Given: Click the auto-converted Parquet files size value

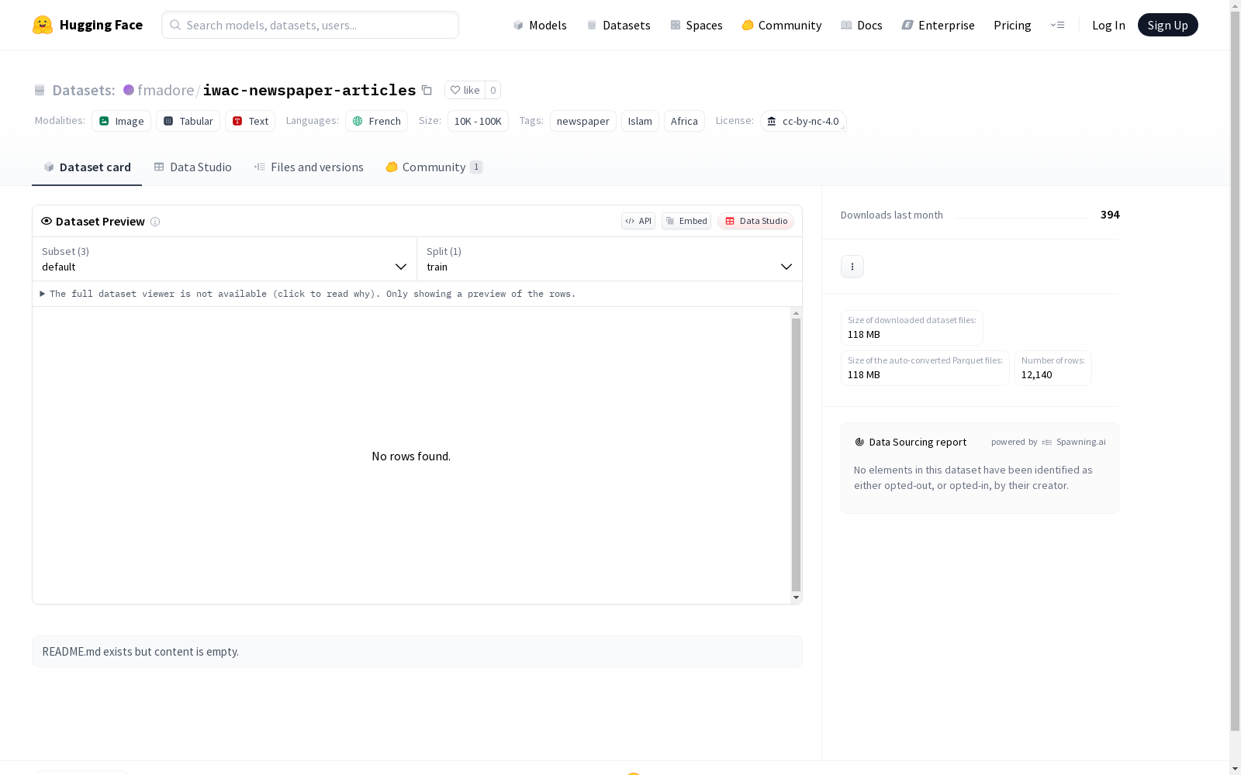Looking at the screenshot, I should (864, 375).
